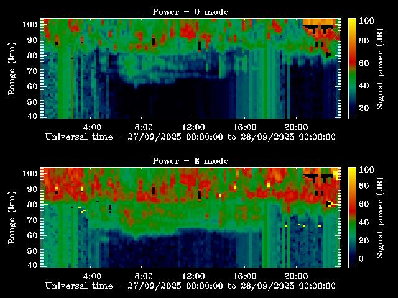
Task: Click the 0 label on E mode colorbar
Action: coord(363,260)
